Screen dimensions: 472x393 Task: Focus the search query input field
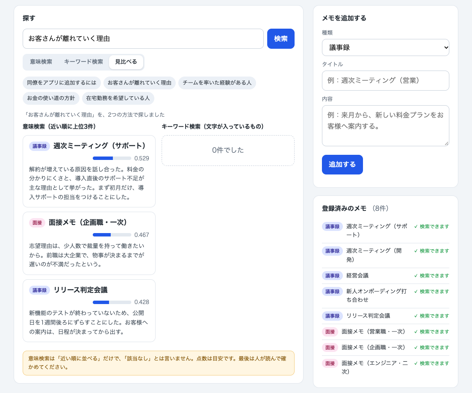point(143,38)
